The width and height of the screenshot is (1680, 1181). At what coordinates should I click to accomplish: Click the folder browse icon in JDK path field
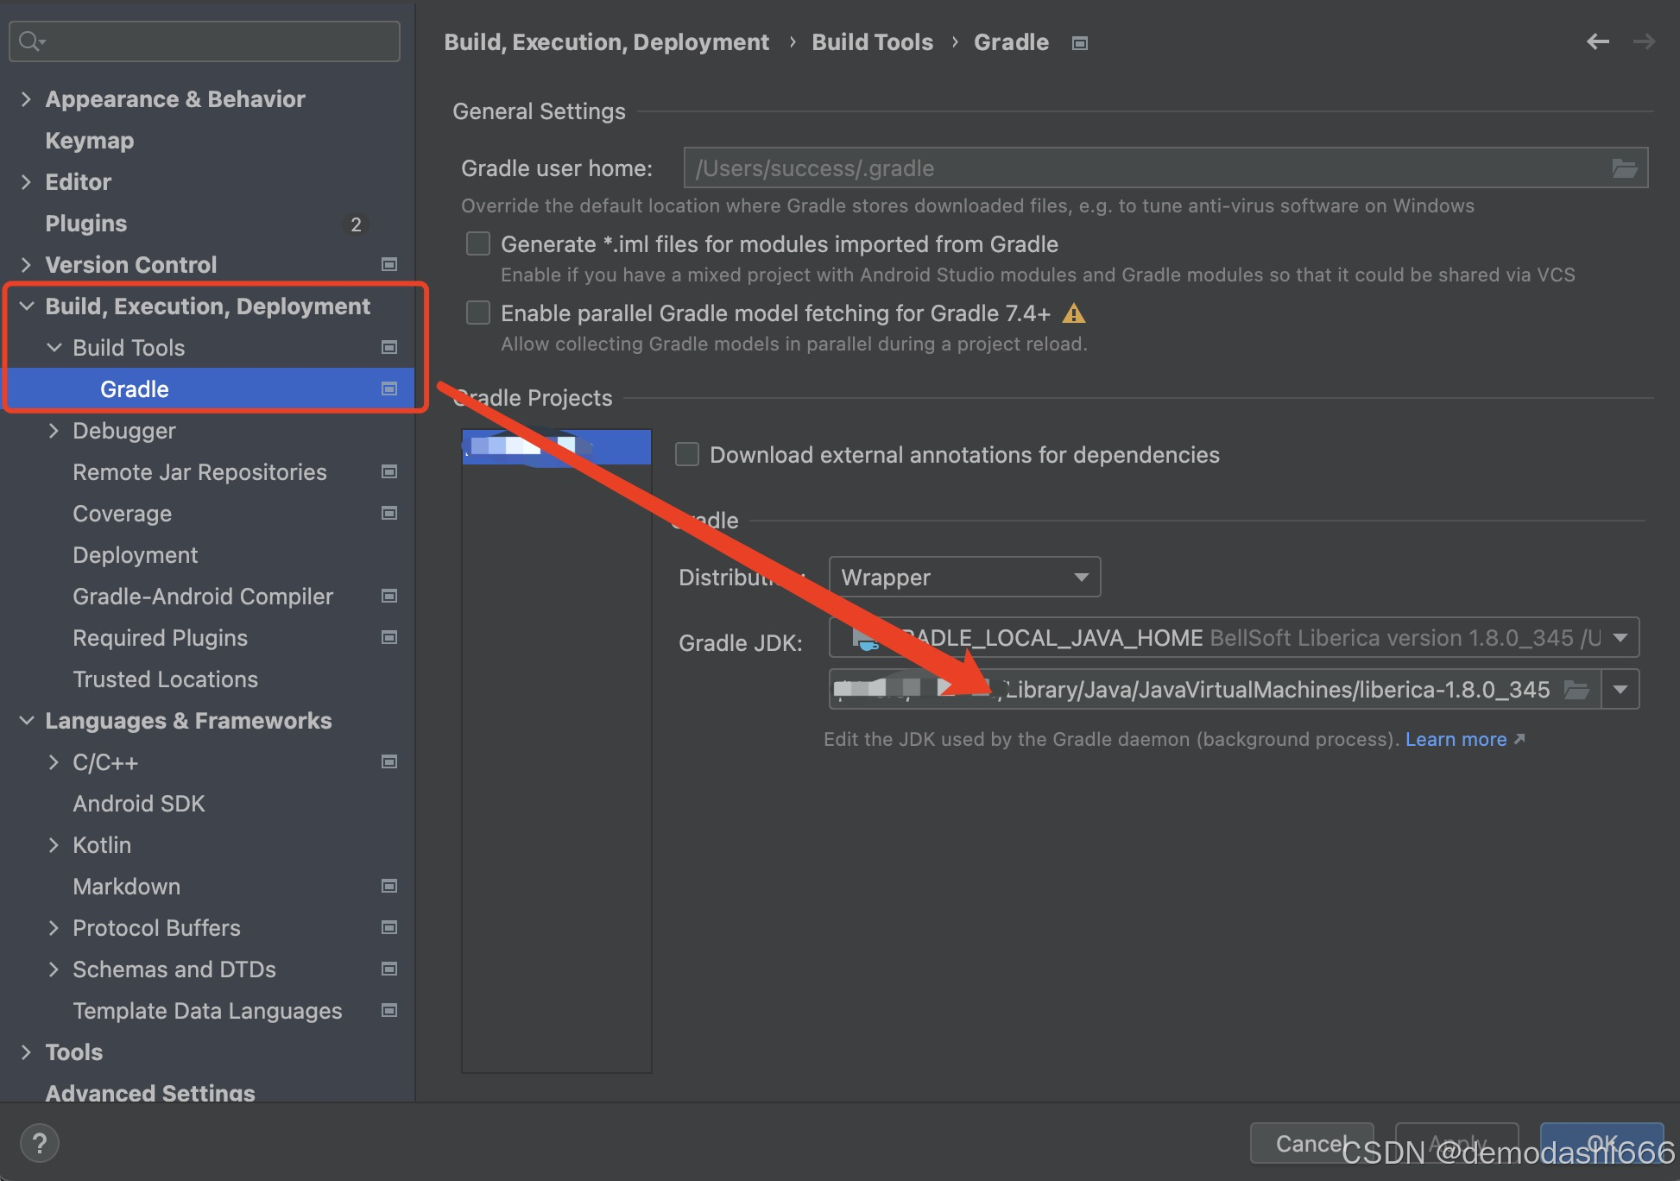1576,690
